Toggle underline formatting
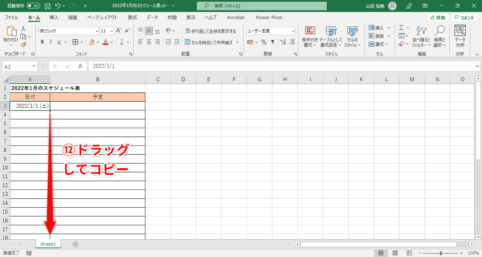Viewport: 482px width, 257px height. coord(59,42)
